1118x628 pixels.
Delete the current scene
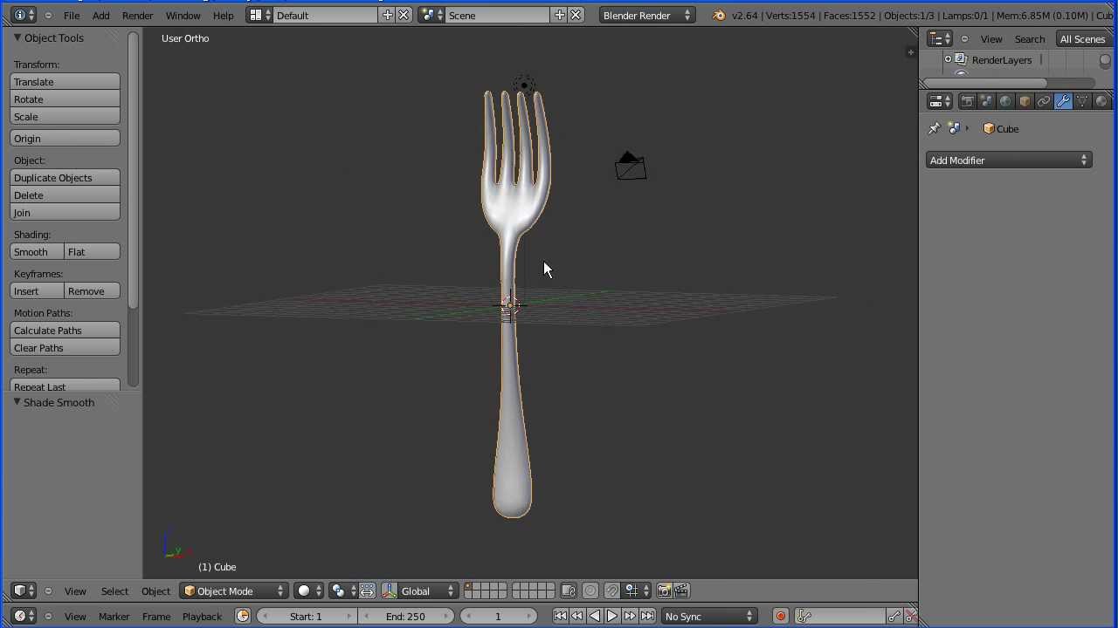pos(576,15)
